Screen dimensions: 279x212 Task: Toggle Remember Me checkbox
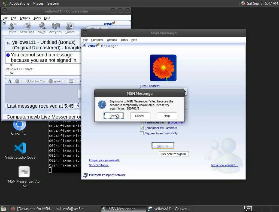pos(142,123)
